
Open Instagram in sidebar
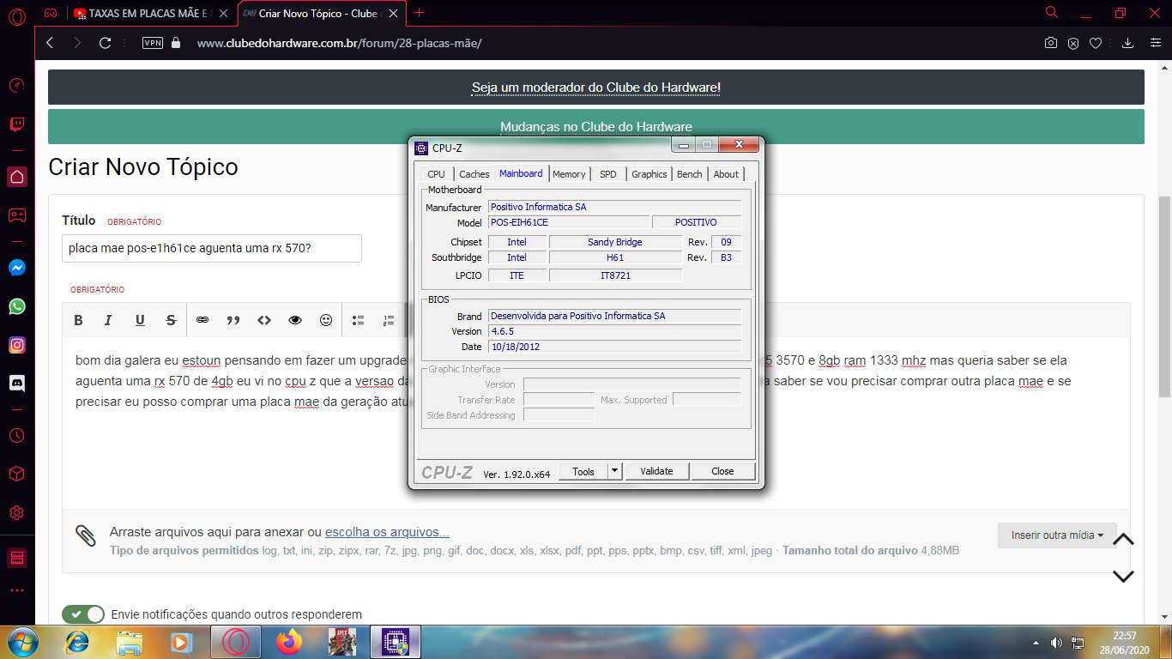click(17, 345)
